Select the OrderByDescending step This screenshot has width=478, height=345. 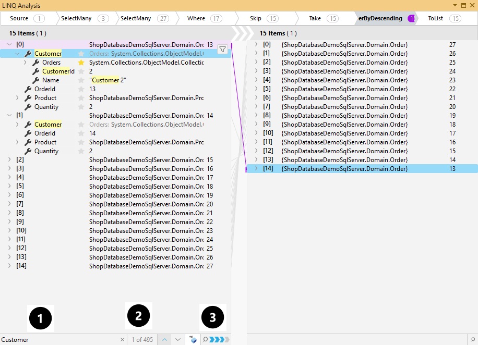point(386,18)
